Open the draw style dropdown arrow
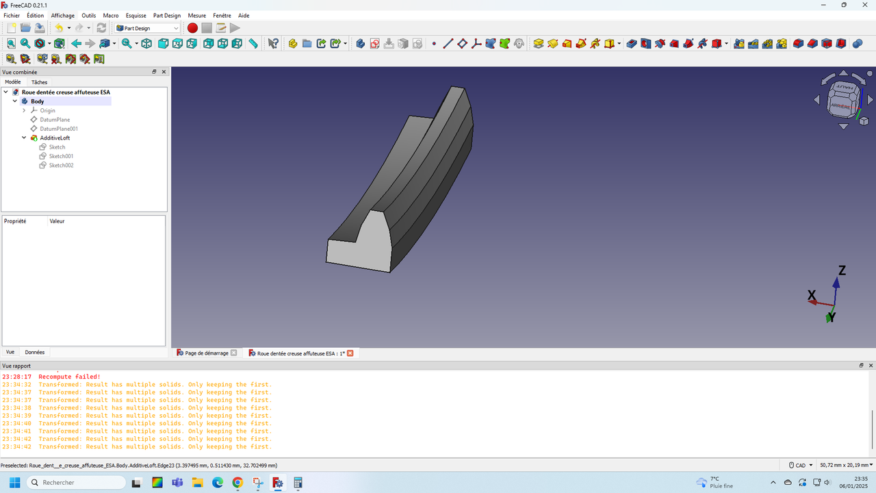 point(49,44)
